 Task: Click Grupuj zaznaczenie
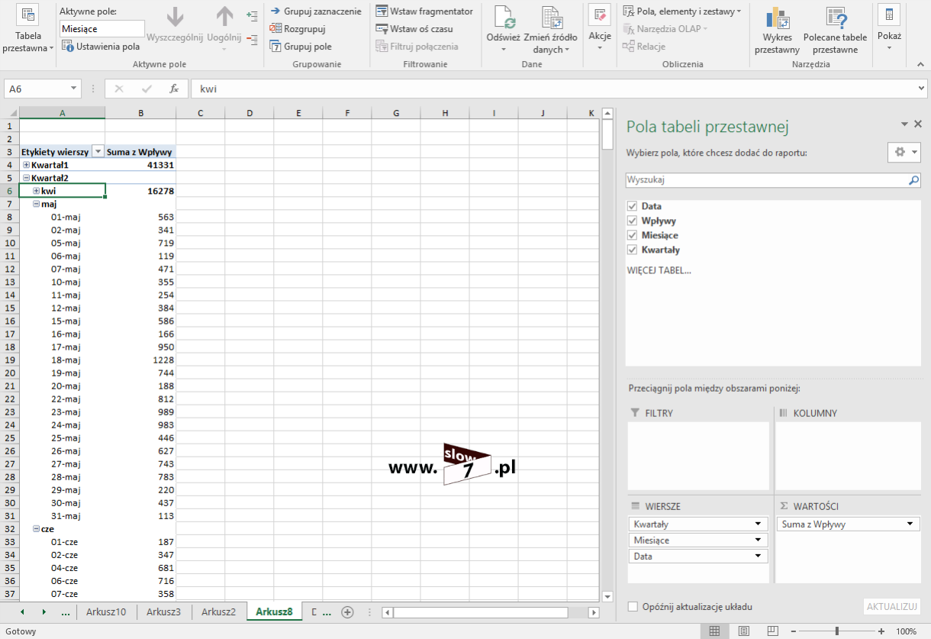pyautogui.click(x=315, y=11)
